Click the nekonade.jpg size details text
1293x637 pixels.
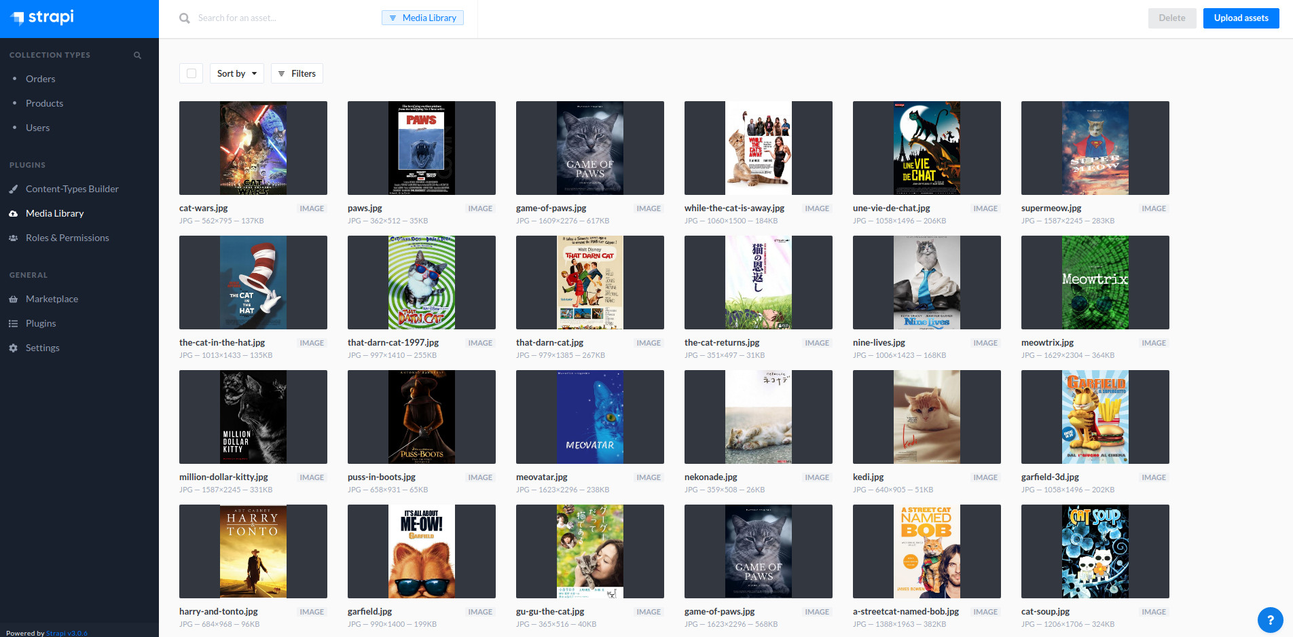coord(725,490)
